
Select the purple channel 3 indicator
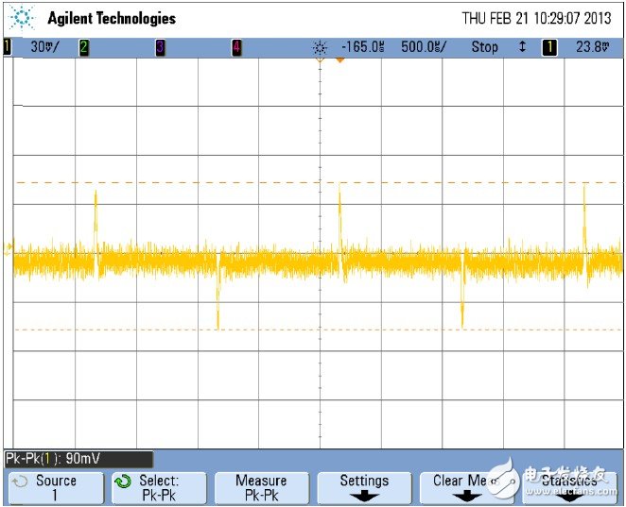(x=160, y=46)
